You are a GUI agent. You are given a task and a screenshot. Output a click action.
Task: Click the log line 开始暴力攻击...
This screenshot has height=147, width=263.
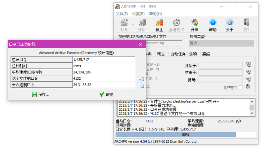tap(147, 105)
